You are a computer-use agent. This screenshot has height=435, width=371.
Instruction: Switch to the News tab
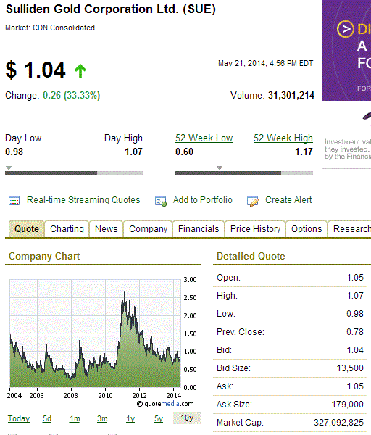[107, 229]
